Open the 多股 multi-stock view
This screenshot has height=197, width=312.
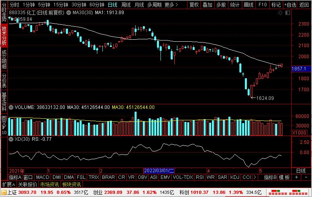(221, 5)
